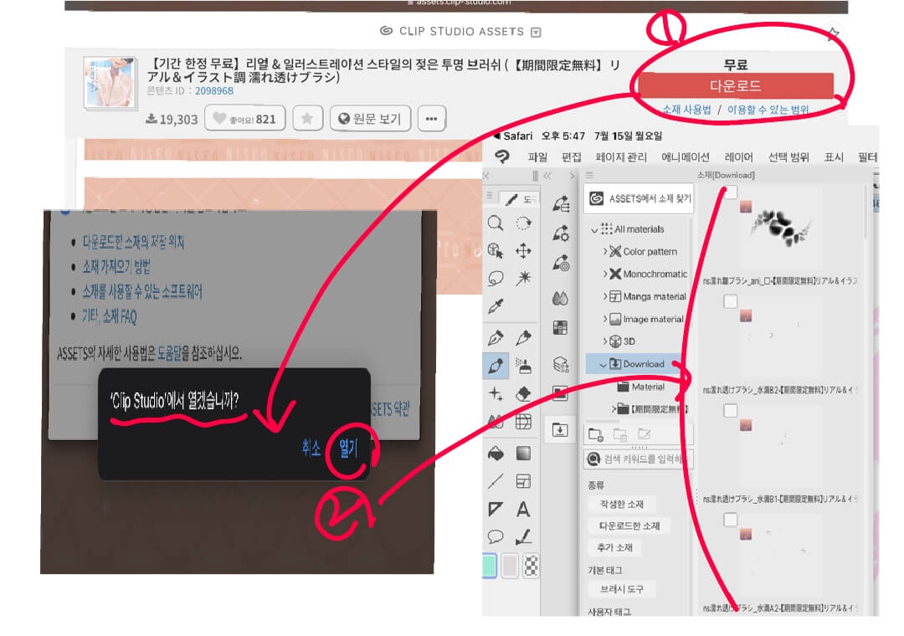Click ASSETS에서 소재 찾기 button
The width and height of the screenshot is (904, 636).
coord(639,198)
